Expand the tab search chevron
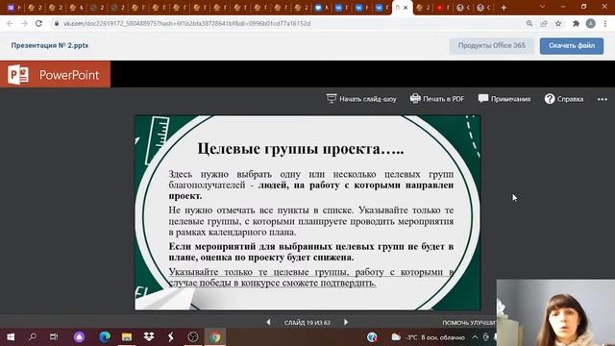 pos(542,7)
